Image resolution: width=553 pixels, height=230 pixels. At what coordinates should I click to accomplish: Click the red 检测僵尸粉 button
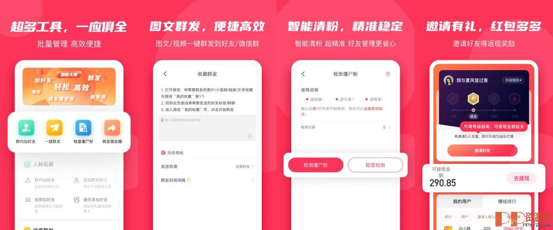pyautogui.click(x=315, y=165)
